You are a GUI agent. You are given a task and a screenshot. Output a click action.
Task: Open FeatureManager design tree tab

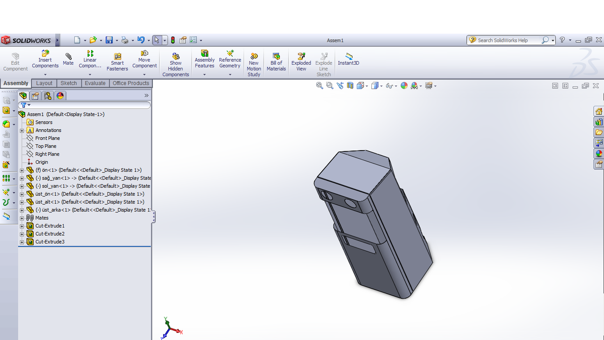(23, 95)
